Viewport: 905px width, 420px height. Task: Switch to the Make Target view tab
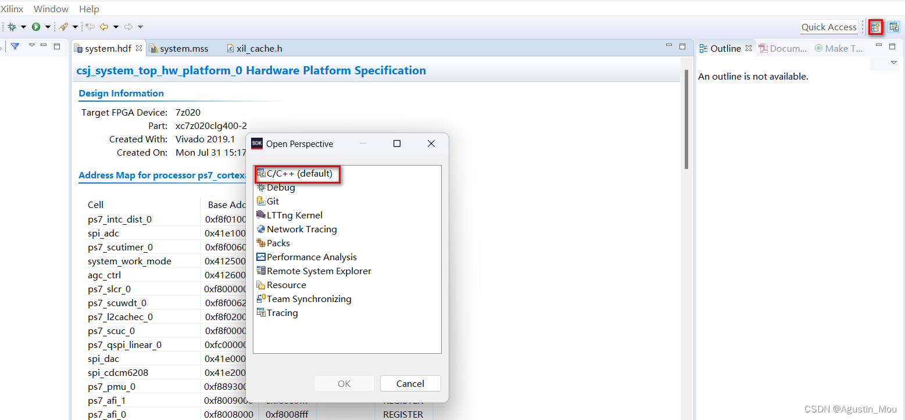pos(839,48)
